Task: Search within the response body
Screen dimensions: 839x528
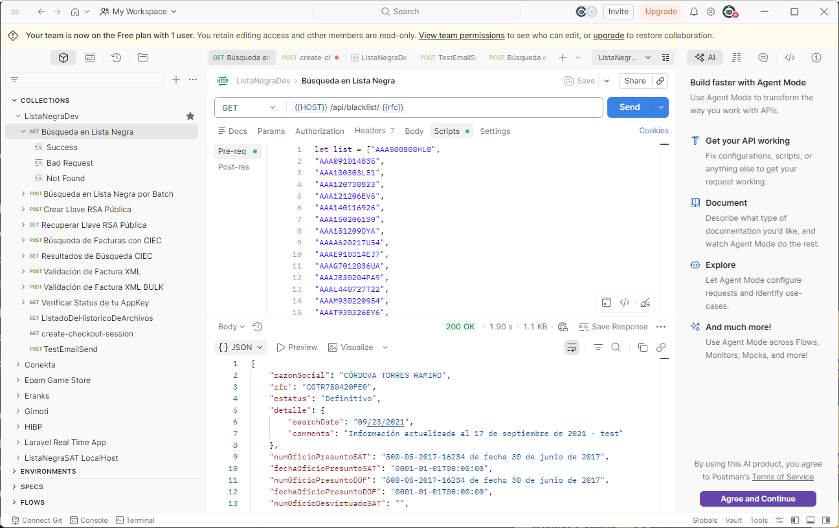Action: pos(616,347)
